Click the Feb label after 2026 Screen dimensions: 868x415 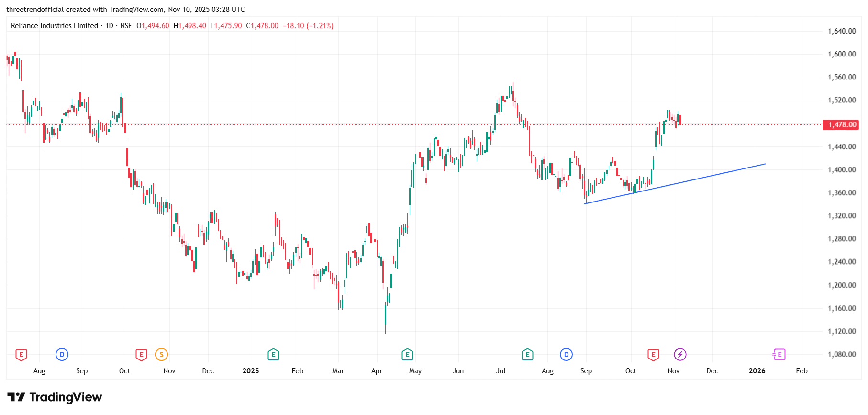pyautogui.click(x=801, y=371)
